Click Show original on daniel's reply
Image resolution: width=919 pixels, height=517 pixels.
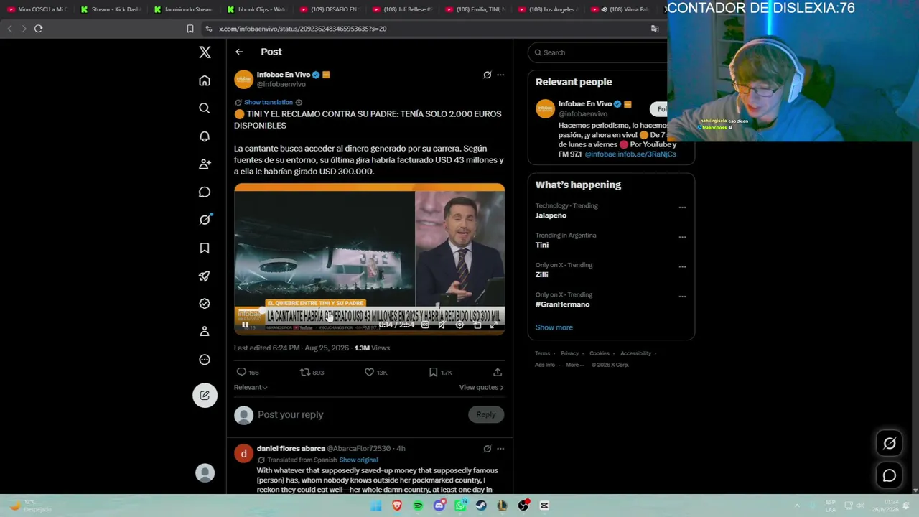[358, 460]
